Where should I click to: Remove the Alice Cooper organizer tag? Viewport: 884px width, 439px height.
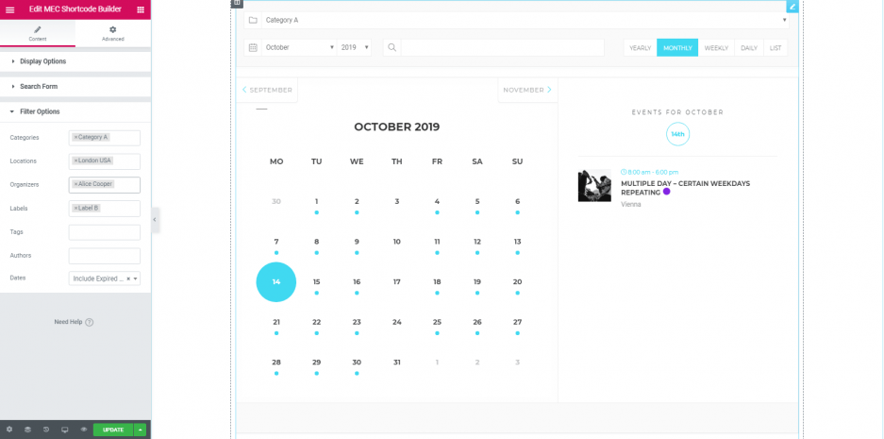click(75, 184)
